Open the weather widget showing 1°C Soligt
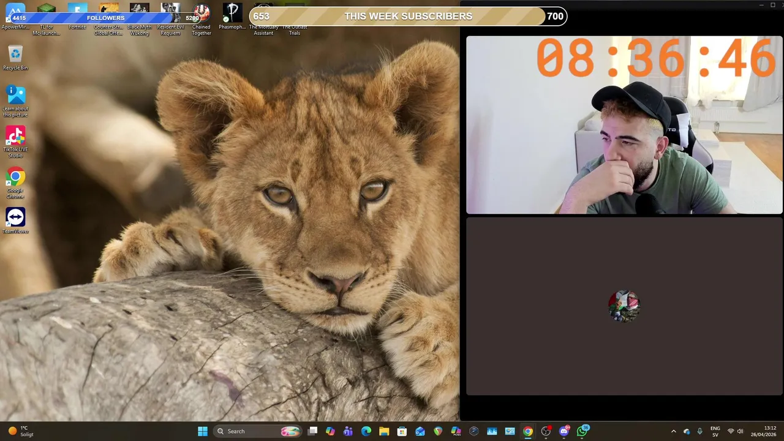The image size is (784, 441). [20, 431]
